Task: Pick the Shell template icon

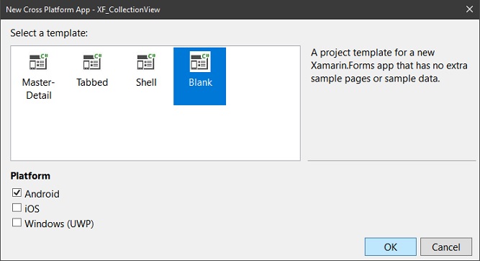Action: point(146,62)
